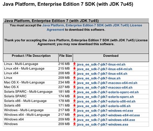Viewport: 153px width, 131px height.
Task: Click download arrow icon for java_ee_sdk-7-jdk7-windows-ml.exe
Action: [x=75, y=110]
